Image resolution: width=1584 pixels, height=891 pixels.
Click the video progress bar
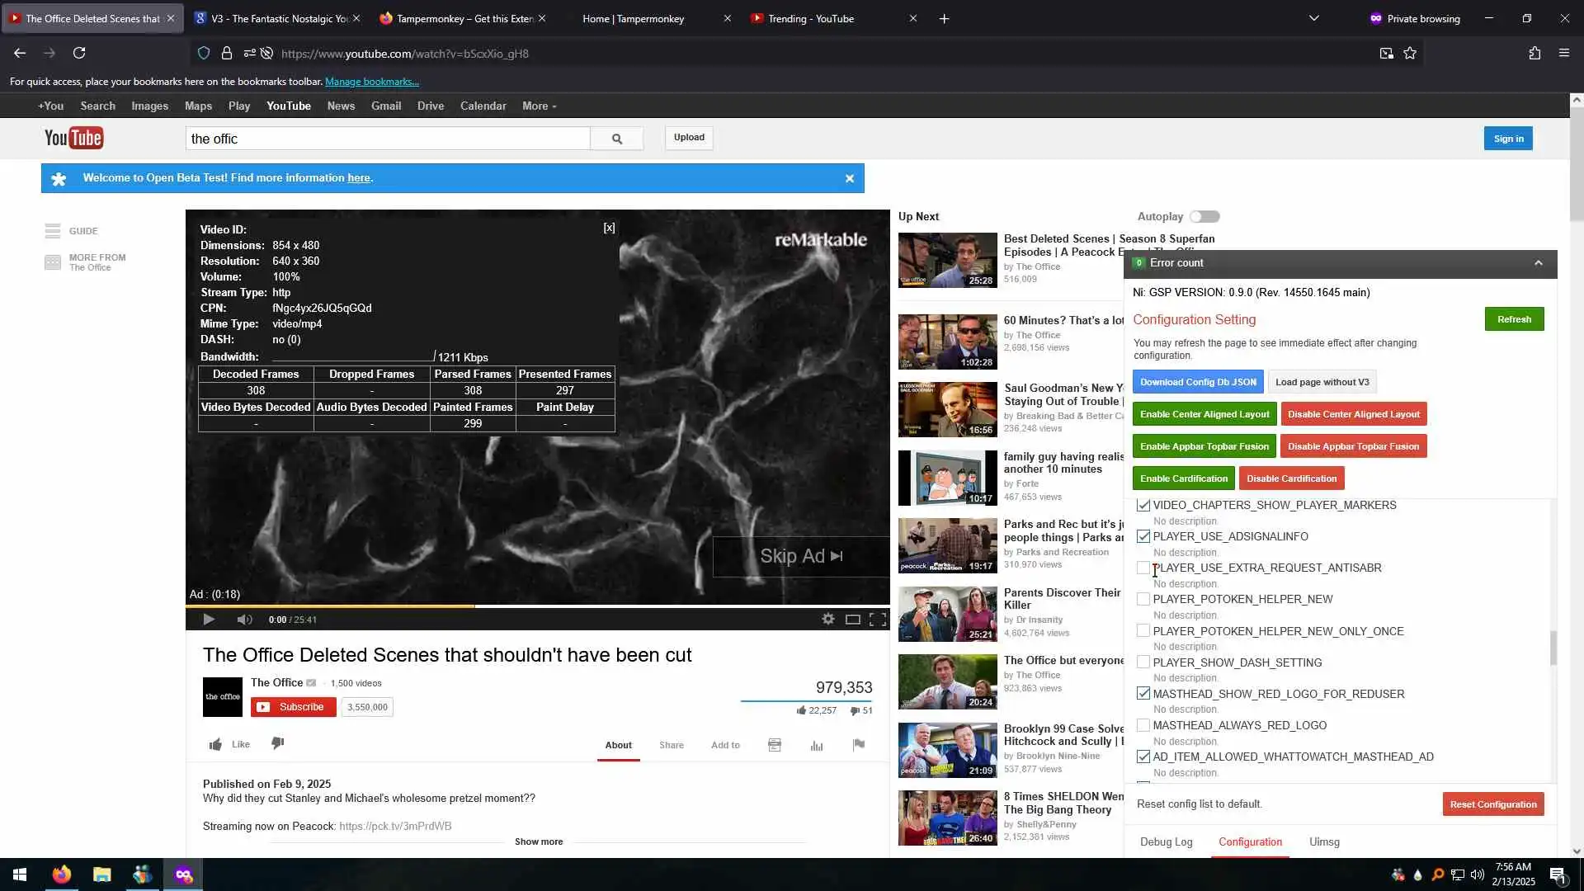point(537,606)
